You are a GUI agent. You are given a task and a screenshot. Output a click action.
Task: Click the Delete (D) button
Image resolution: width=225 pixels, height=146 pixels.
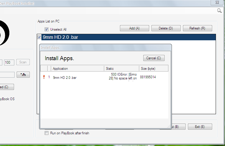pyautogui.click(x=166, y=28)
